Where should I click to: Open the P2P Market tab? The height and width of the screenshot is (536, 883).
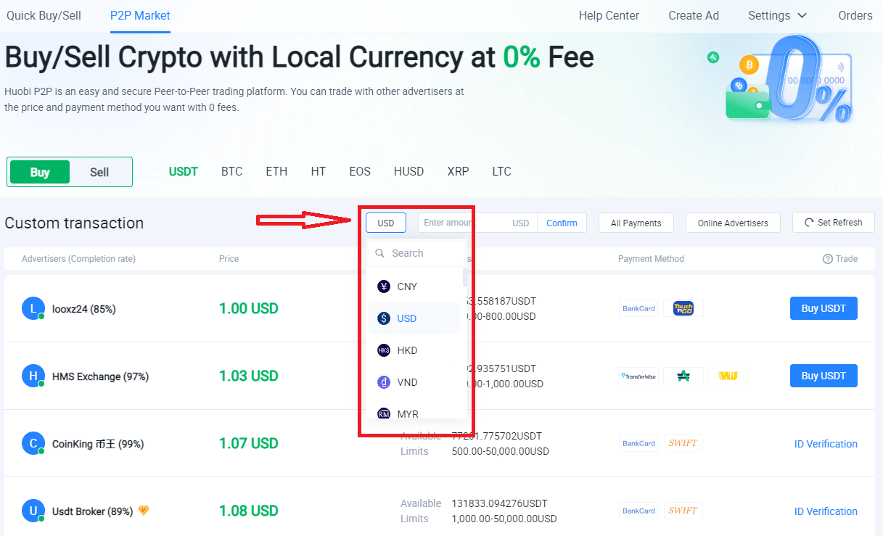pyautogui.click(x=140, y=15)
